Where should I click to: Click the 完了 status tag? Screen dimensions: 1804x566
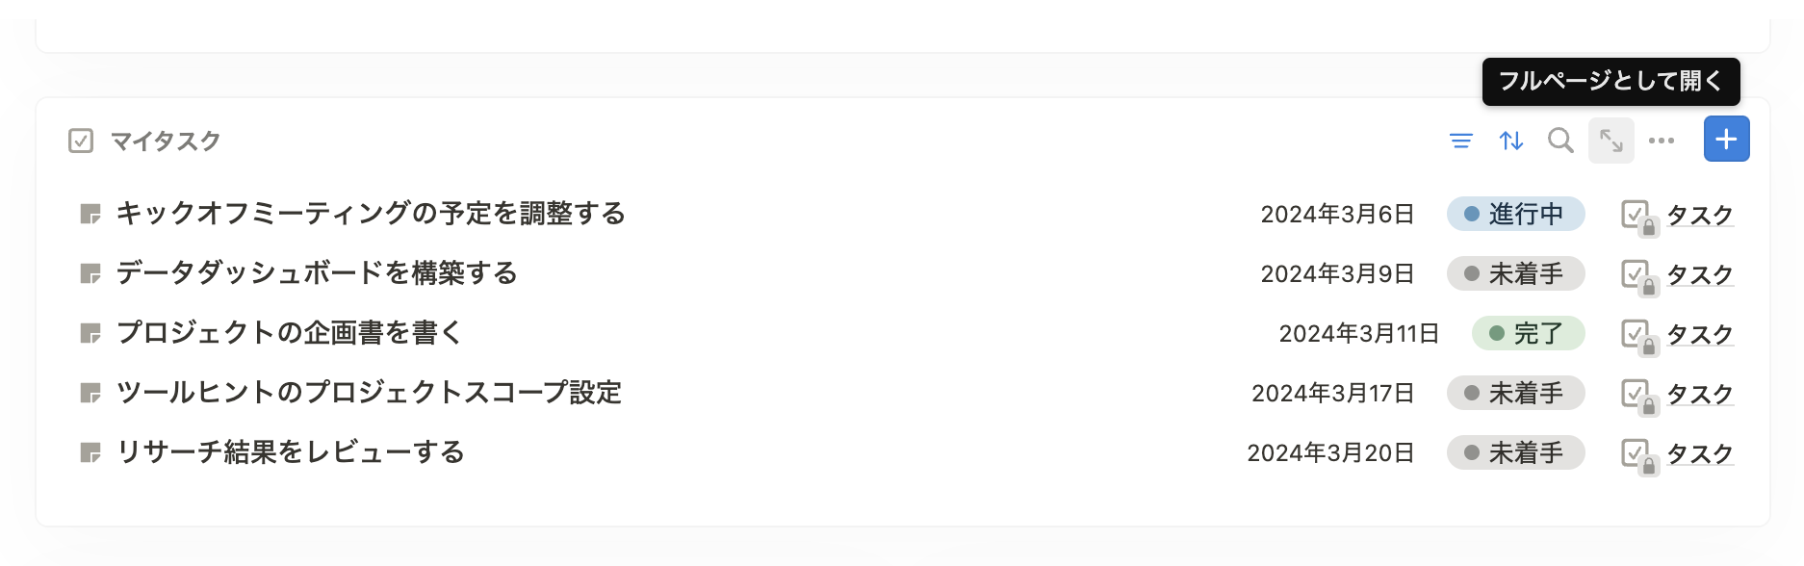(x=1528, y=333)
